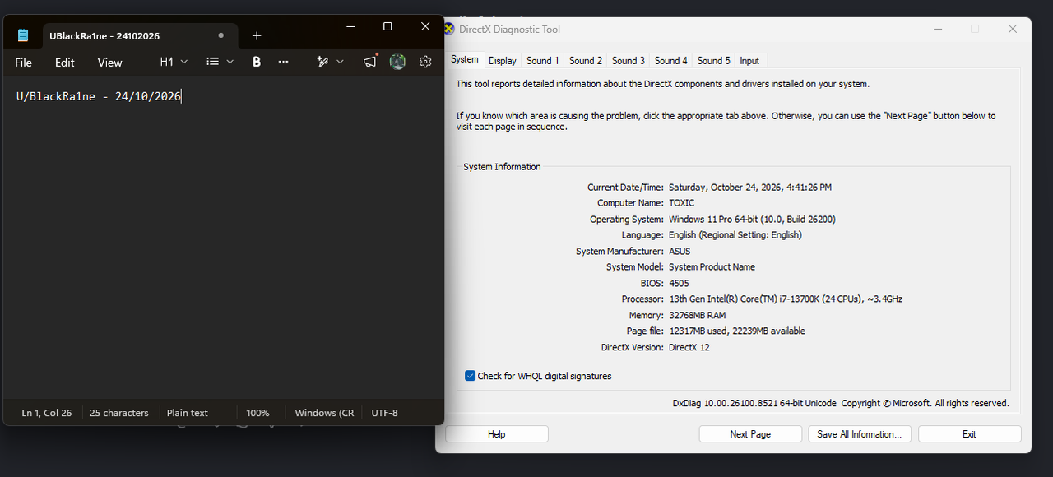The width and height of the screenshot is (1053, 477).
Task: Switch to the Sound 3 tab
Action: tap(629, 61)
